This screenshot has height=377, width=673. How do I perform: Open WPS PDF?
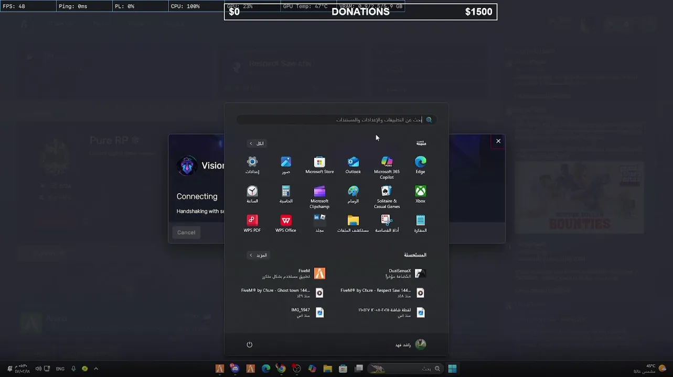[x=252, y=224]
